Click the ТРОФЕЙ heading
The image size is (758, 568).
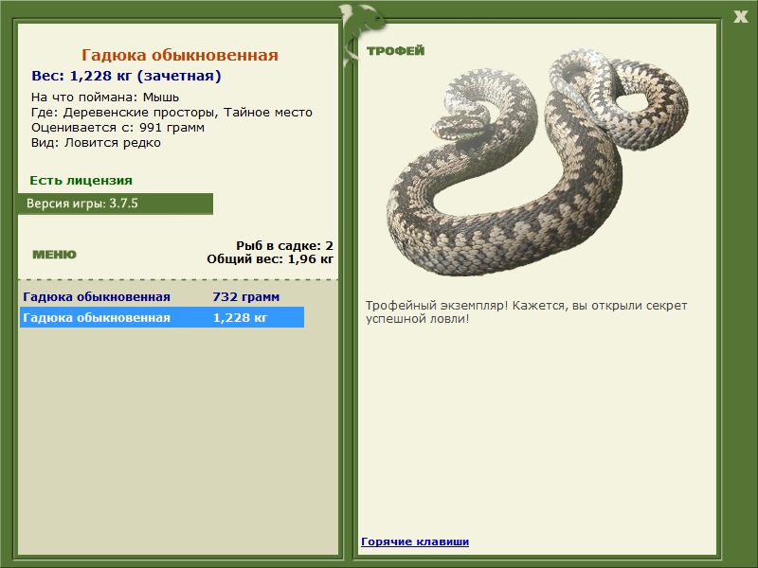point(395,51)
